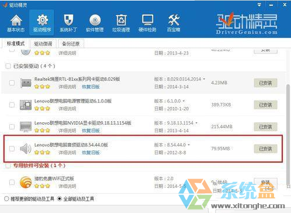Click 恢复旧版 link for audio driver
Screen dimensions: 291x213
[x=91, y=152]
